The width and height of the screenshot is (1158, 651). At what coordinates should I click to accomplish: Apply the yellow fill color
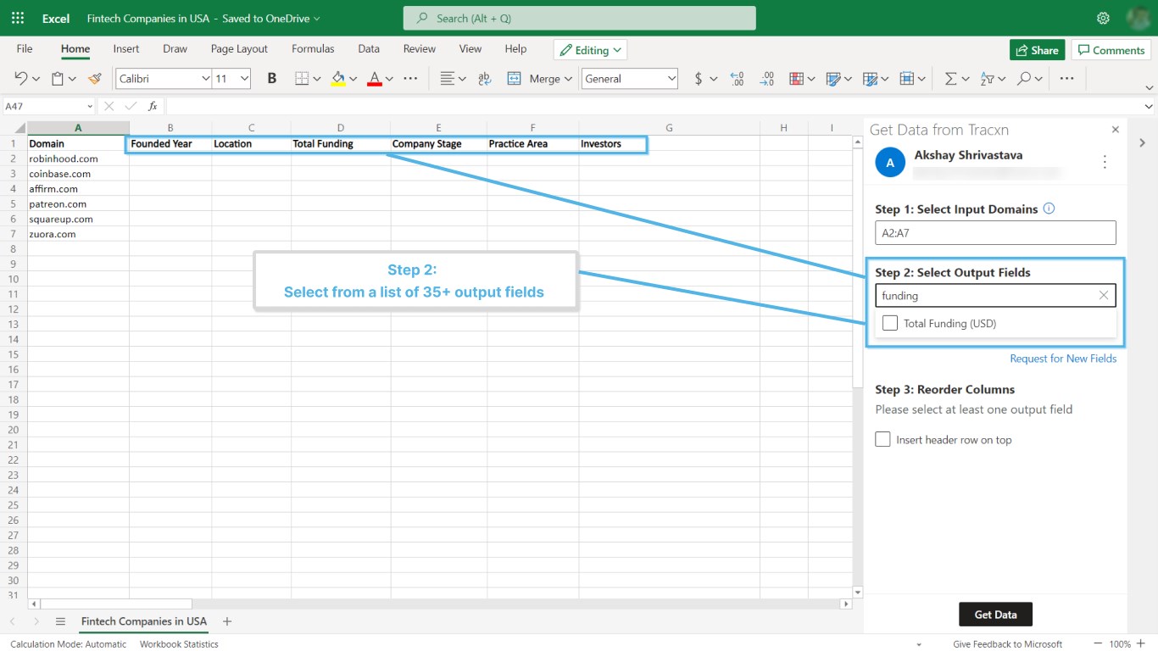(x=338, y=79)
